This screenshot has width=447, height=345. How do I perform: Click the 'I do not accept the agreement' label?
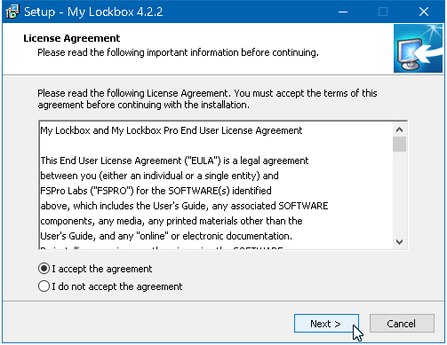(x=117, y=286)
